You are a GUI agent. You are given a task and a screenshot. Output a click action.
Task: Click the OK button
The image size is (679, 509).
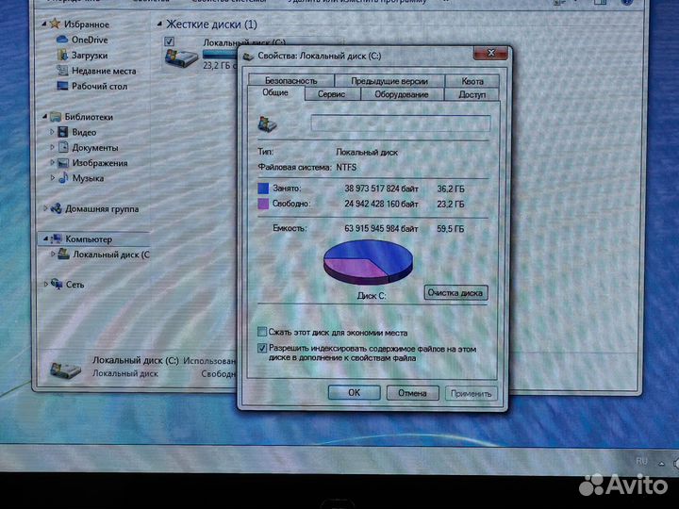coord(355,392)
